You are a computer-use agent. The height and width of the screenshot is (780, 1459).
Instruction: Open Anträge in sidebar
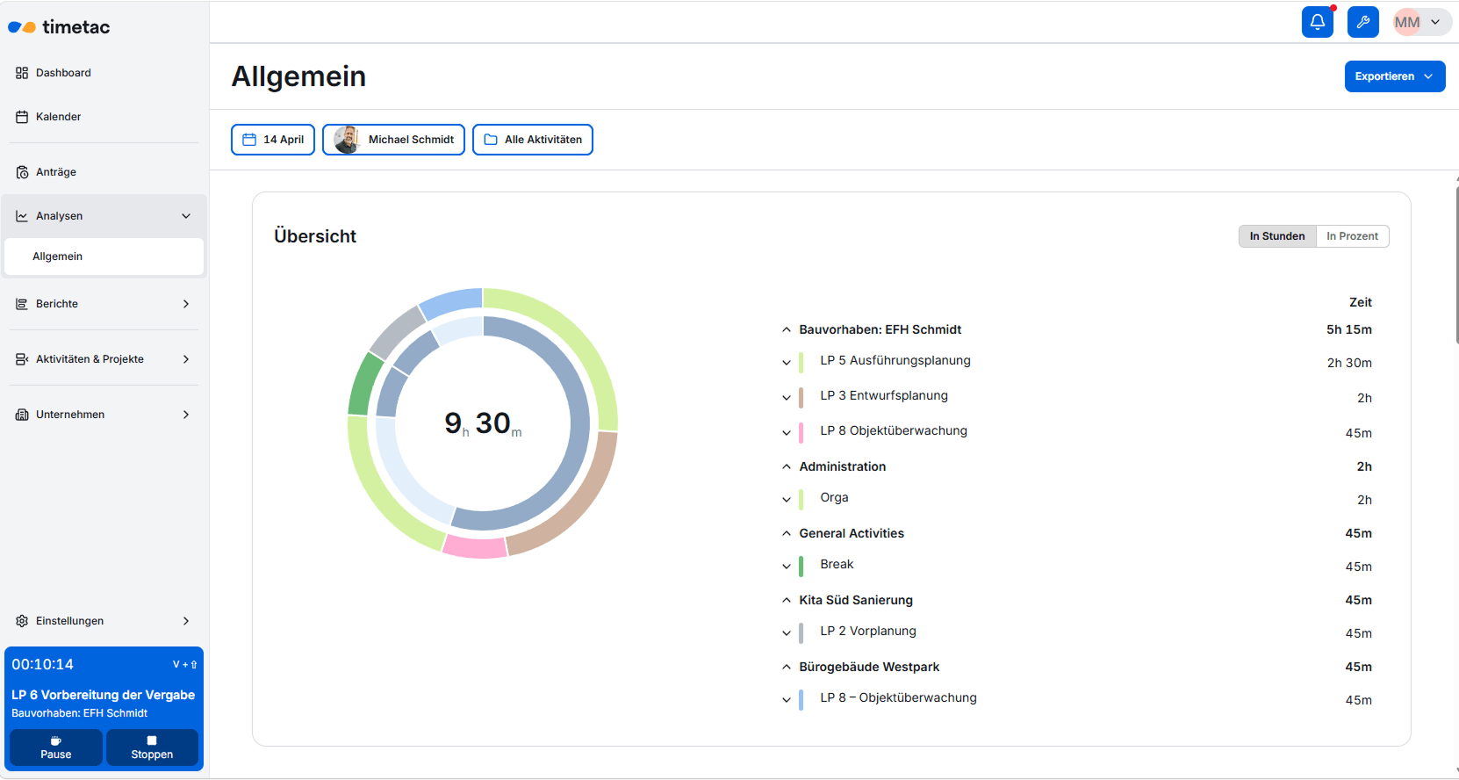104,172
